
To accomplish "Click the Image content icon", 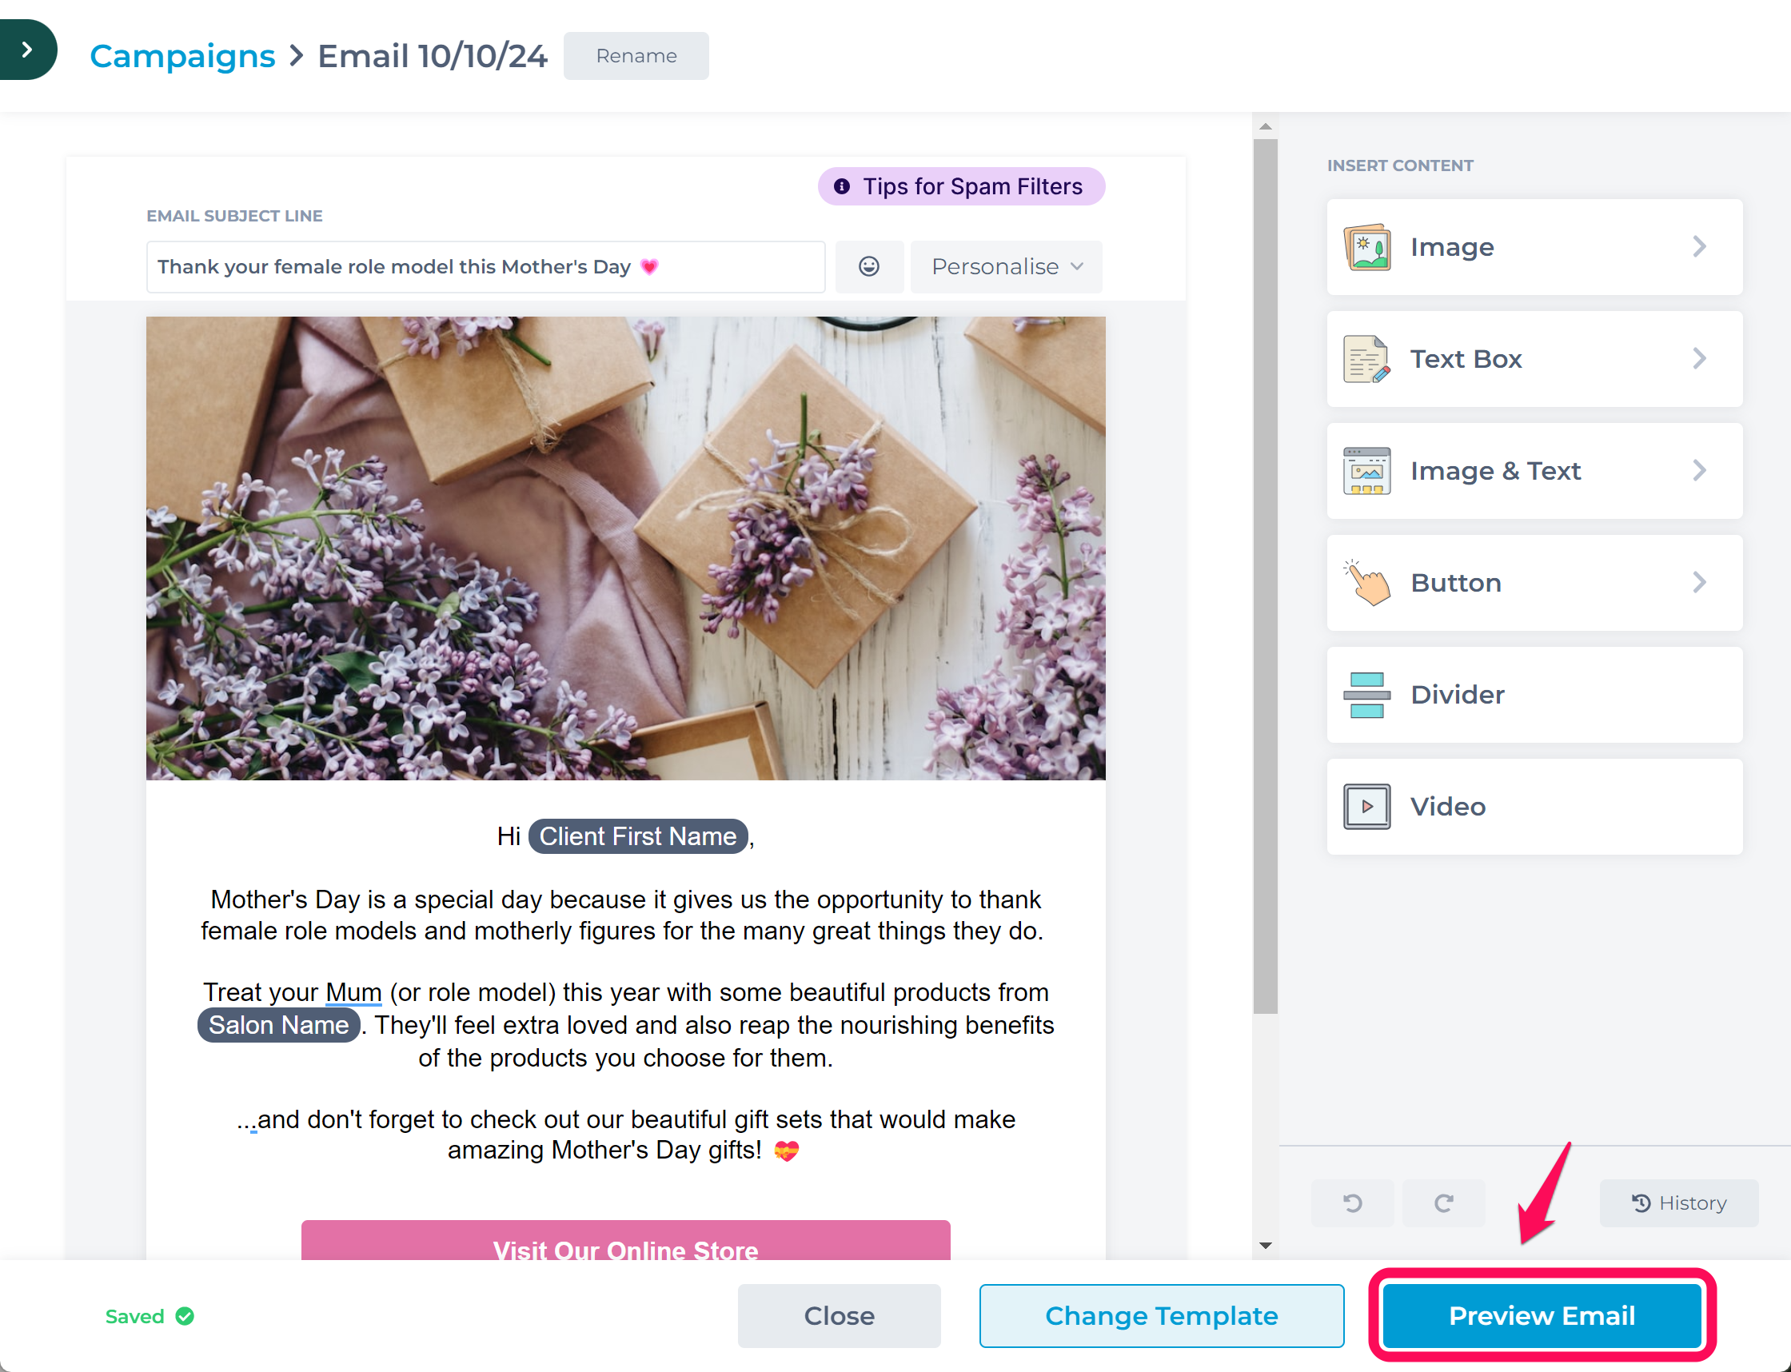I will tap(1367, 246).
